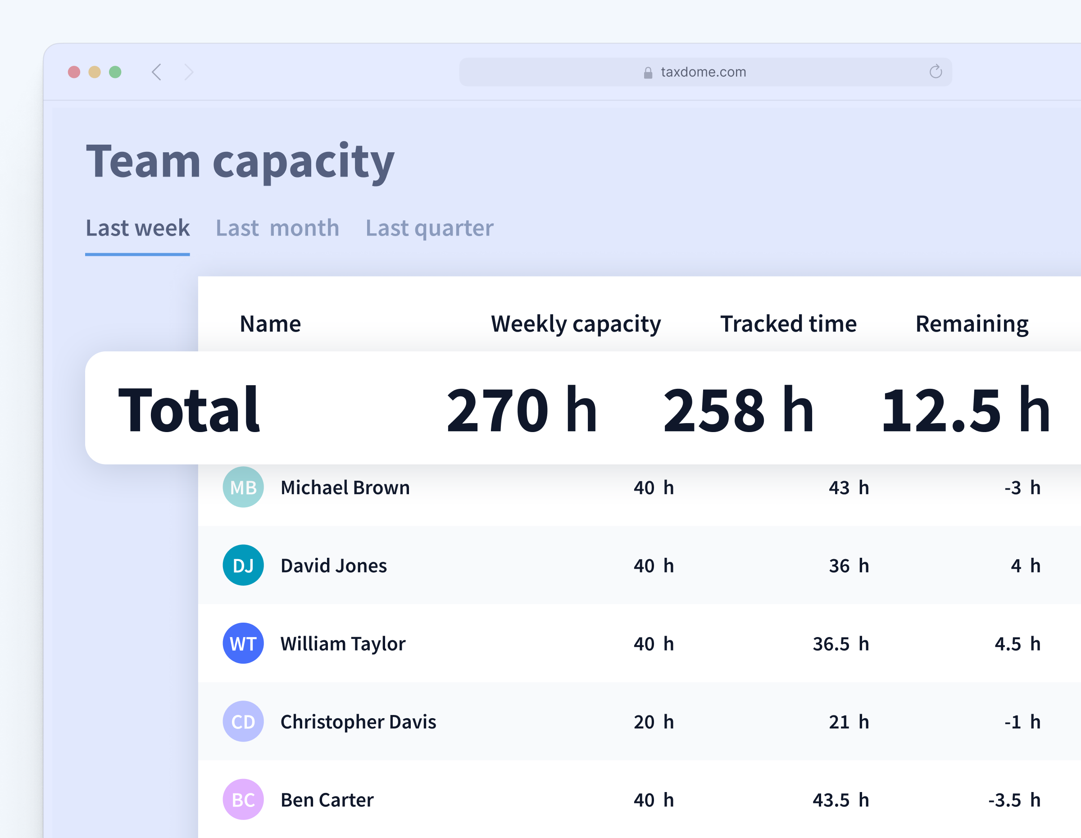Click the red close traffic-light dot
Viewport: 1081px width, 838px height.
tap(74, 72)
